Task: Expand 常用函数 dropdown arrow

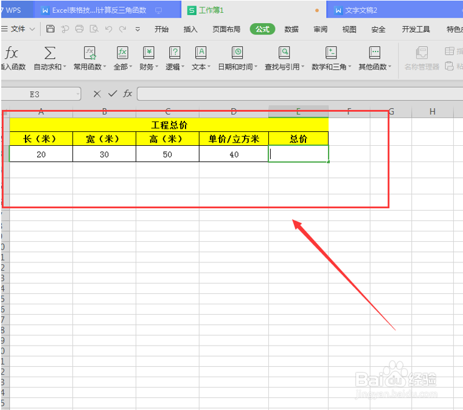Action: click(x=105, y=67)
